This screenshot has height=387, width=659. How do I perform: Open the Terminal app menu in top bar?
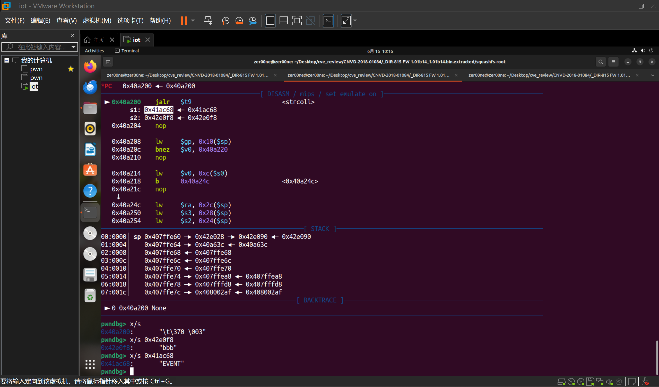(127, 51)
